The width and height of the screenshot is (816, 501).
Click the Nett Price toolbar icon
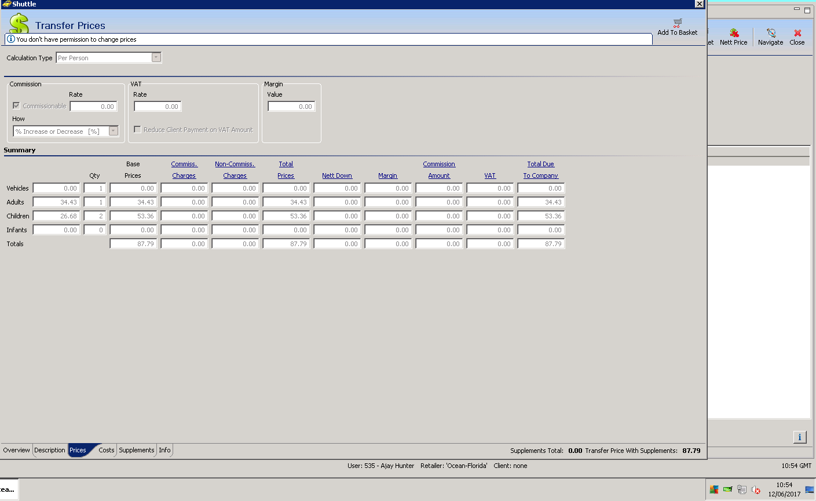point(734,34)
